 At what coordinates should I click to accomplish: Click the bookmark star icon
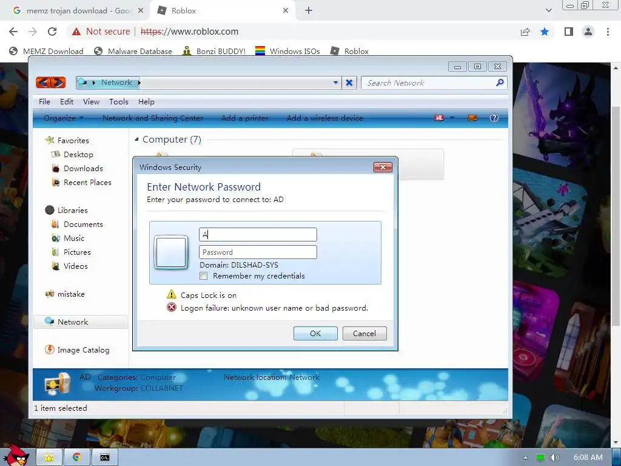[x=545, y=32]
